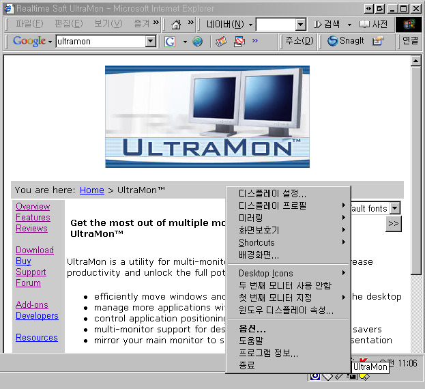Viewport: 425px width, 389px height.
Task: Open the Naver search box dropdown arrow
Action: coord(300,25)
